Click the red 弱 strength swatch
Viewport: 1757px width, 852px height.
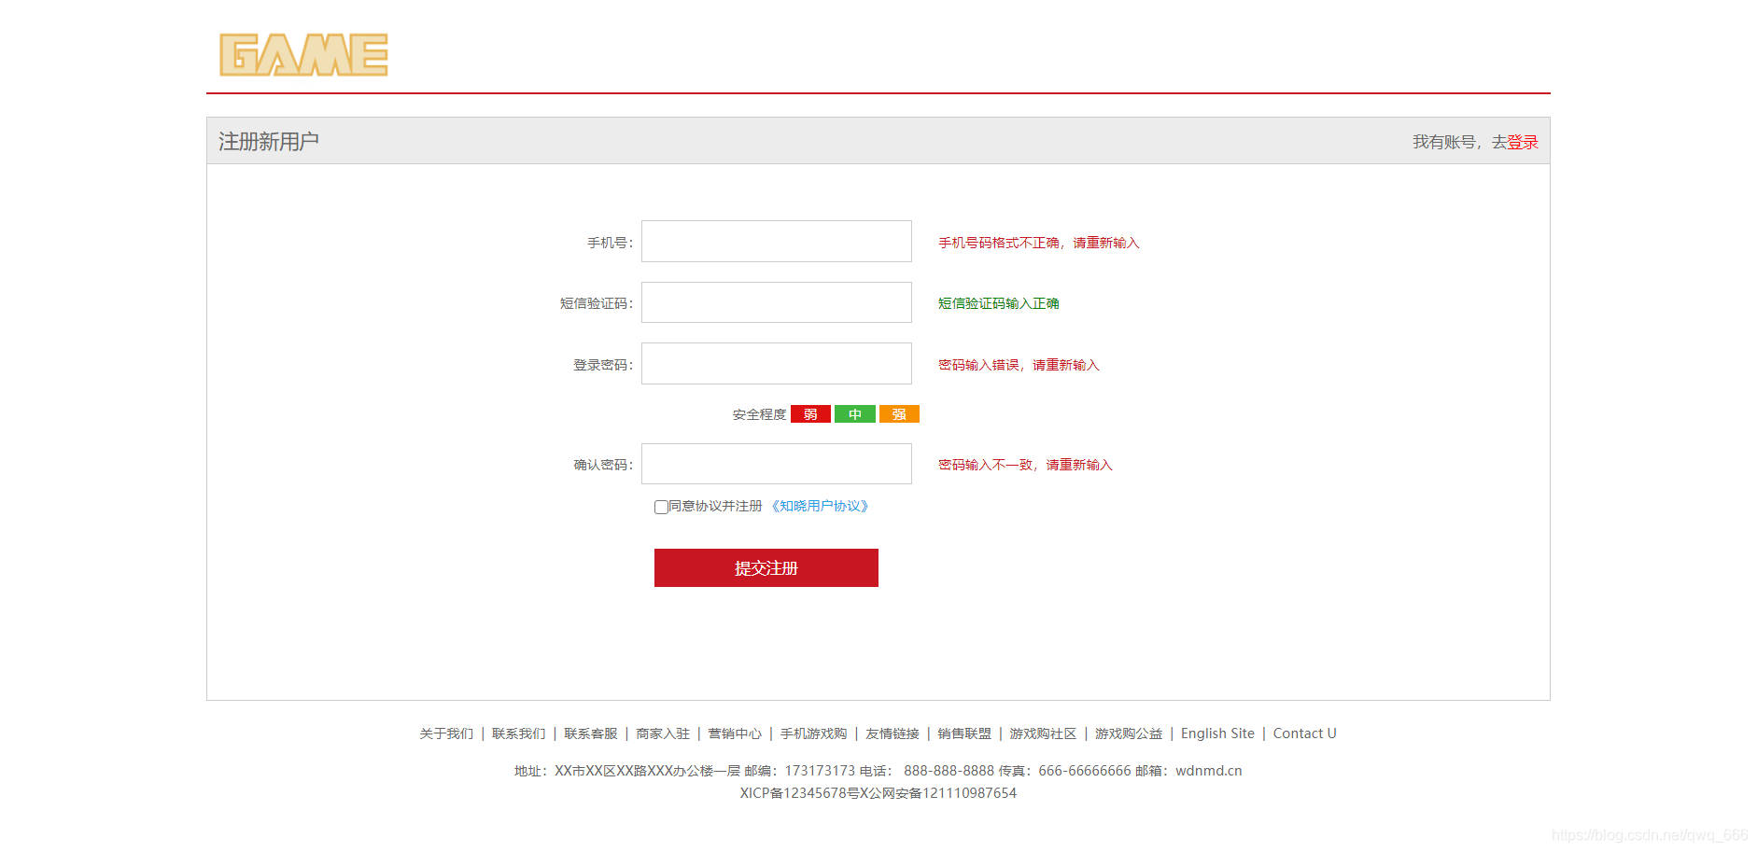coord(810,414)
